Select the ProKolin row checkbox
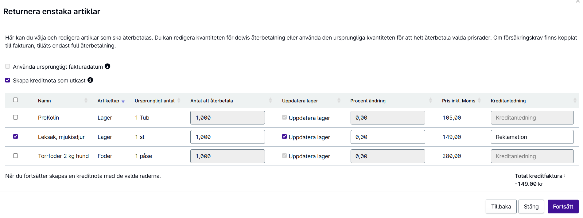The image size is (583, 218). (x=16, y=117)
